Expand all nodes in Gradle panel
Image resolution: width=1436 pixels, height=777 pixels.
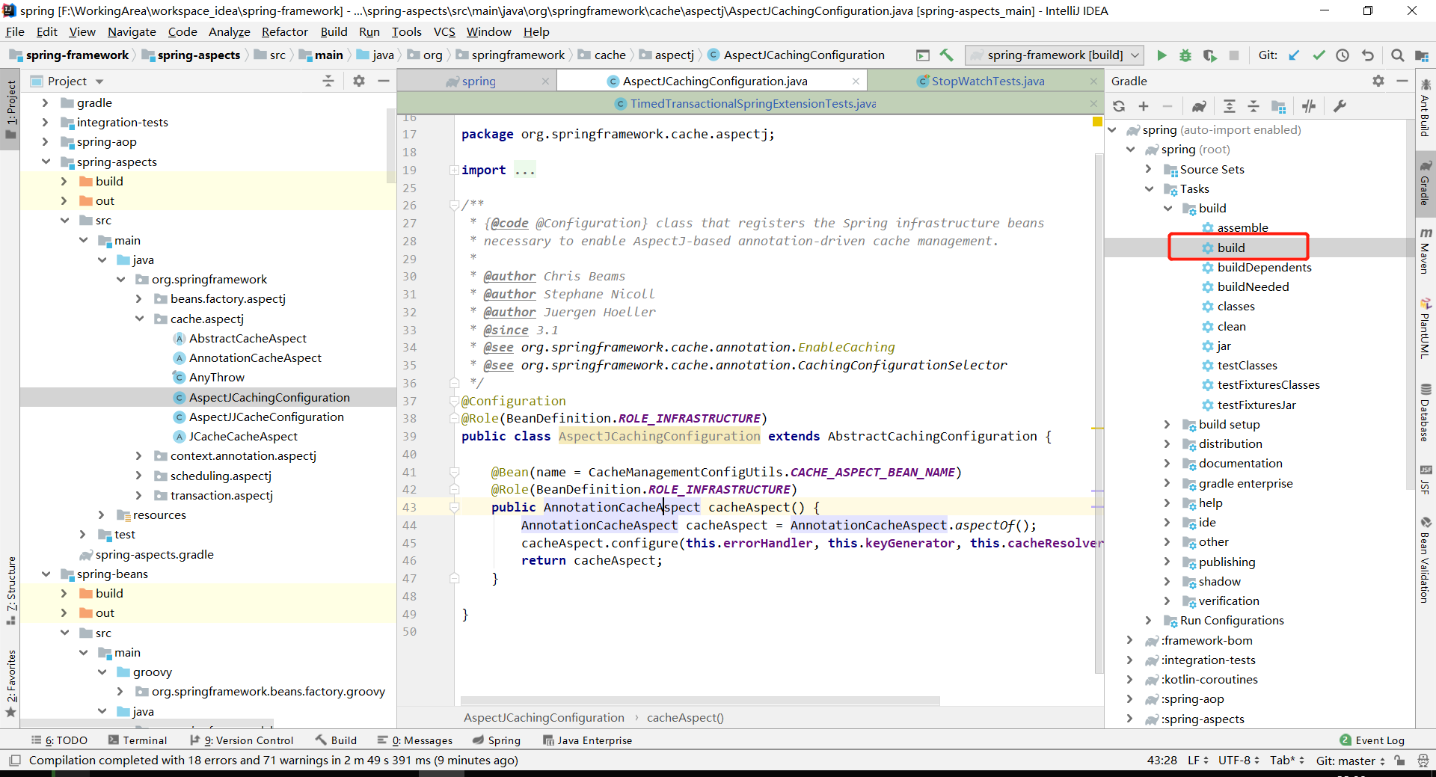[1229, 106]
